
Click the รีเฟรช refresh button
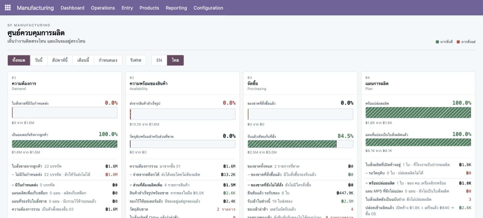click(136, 60)
